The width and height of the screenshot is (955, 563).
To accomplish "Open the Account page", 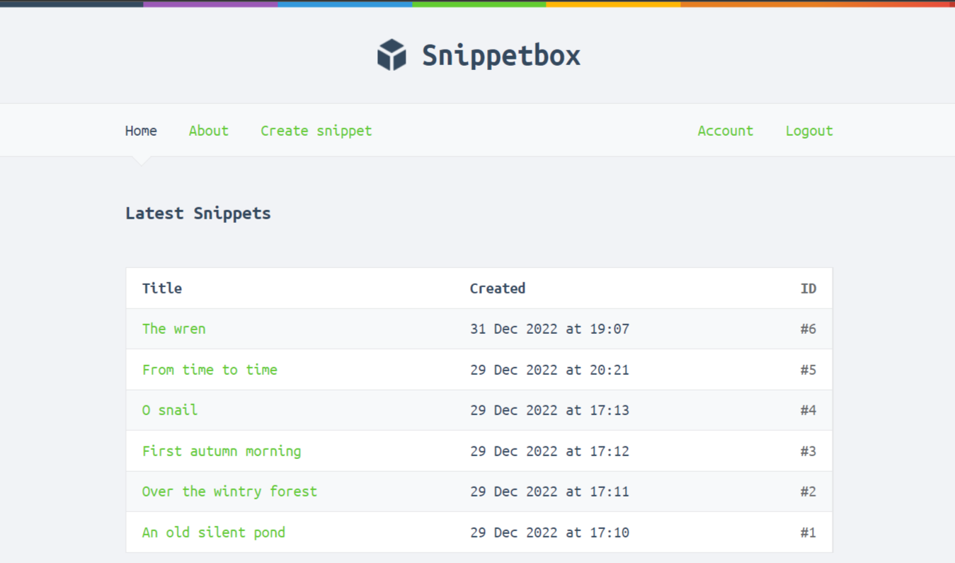I will point(725,131).
